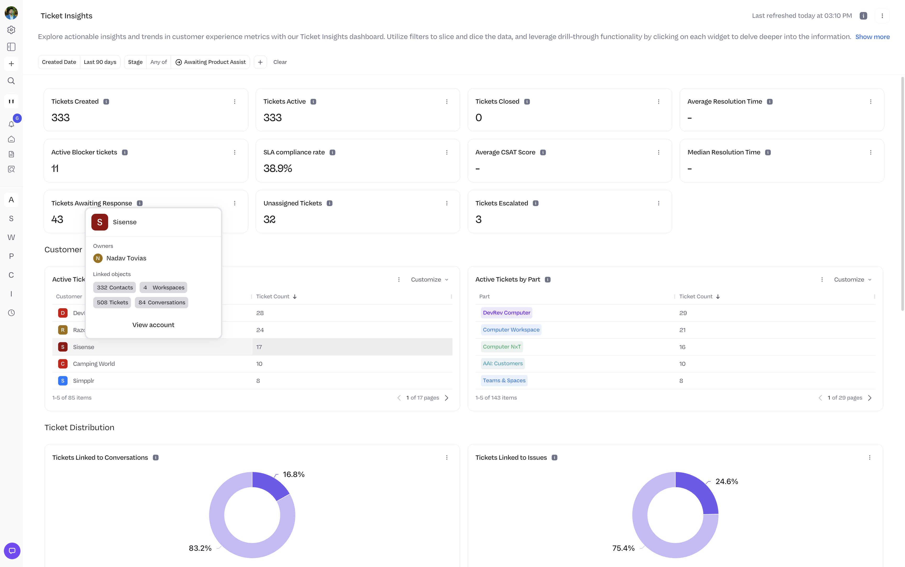
Task: Show info for Tickets Awaiting Response
Action: tap(140, 203)
